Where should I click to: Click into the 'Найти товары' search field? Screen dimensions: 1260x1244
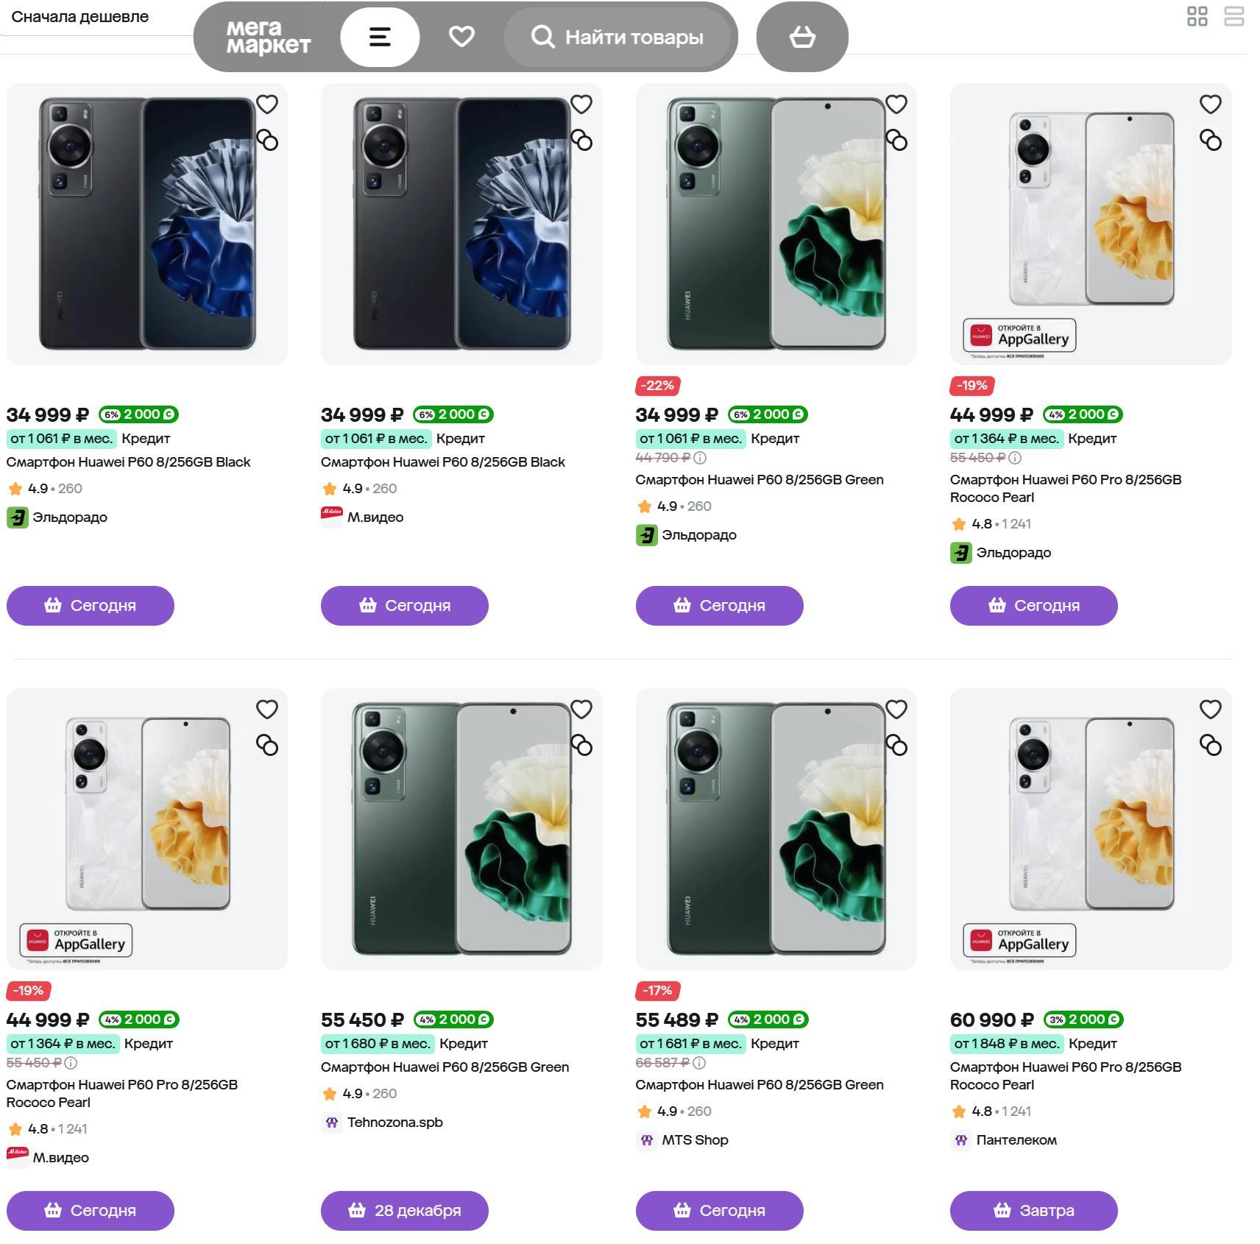coord(633,37)
